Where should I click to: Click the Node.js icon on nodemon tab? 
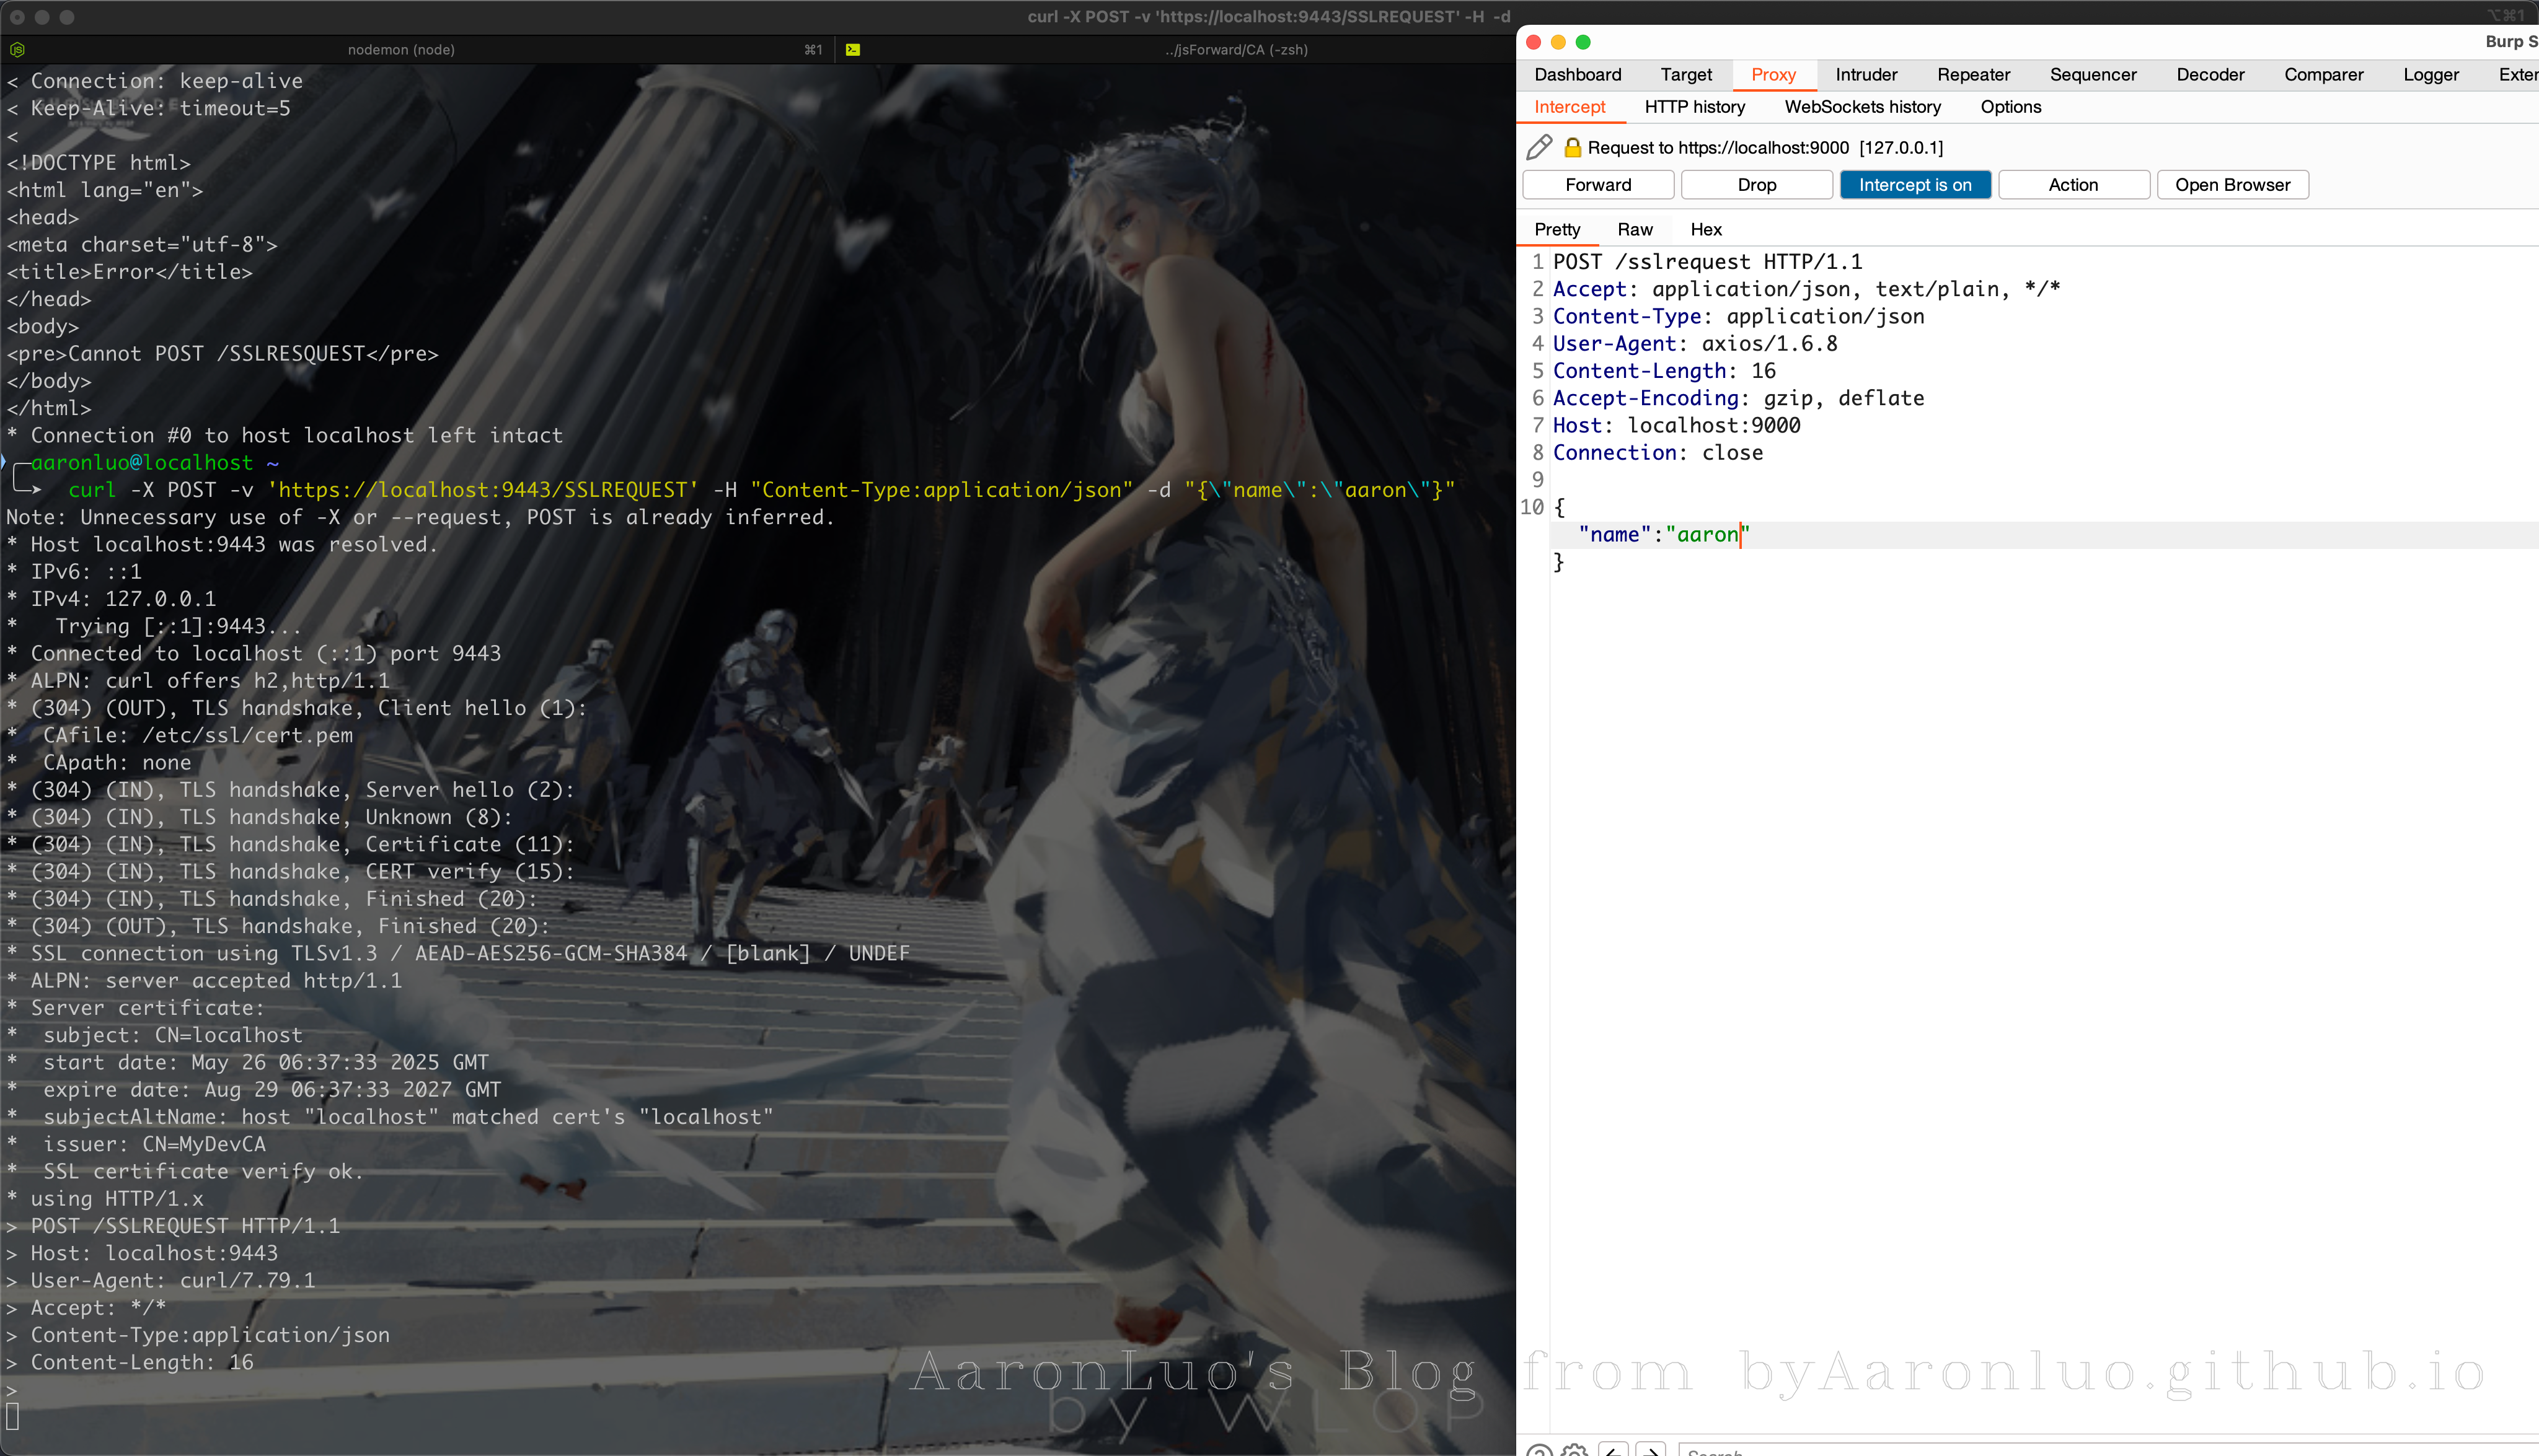click(x=17, y=49)
